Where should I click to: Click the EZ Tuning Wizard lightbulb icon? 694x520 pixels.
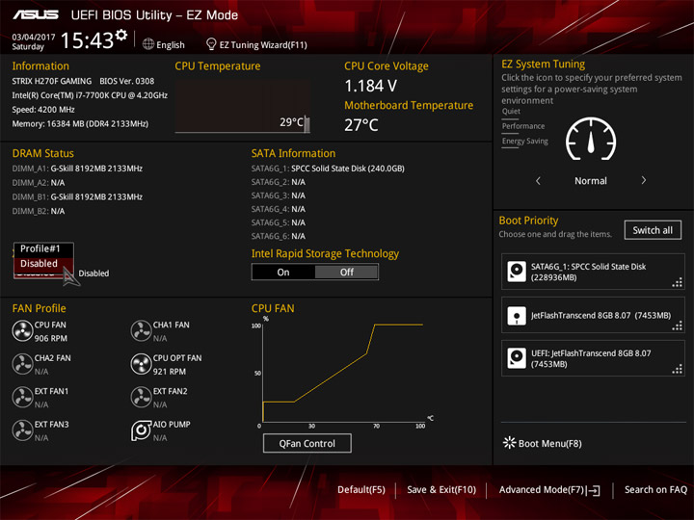(x=211, y=44)
